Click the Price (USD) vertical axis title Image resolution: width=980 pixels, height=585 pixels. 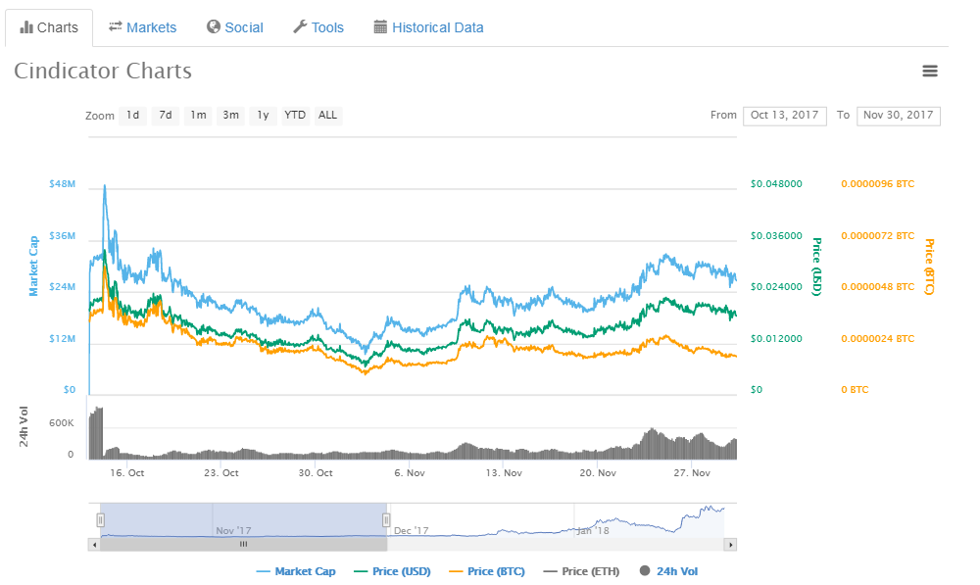point(816,267)
